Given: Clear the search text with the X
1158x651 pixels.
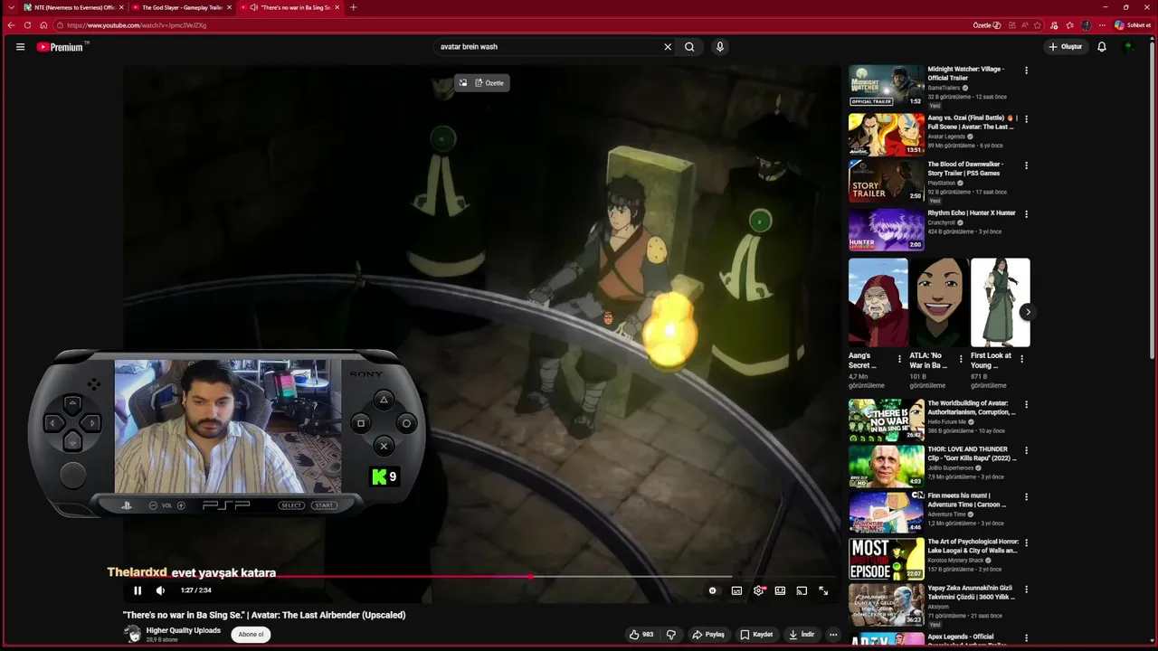Looking at the screenshot, I should pos(668,47).
